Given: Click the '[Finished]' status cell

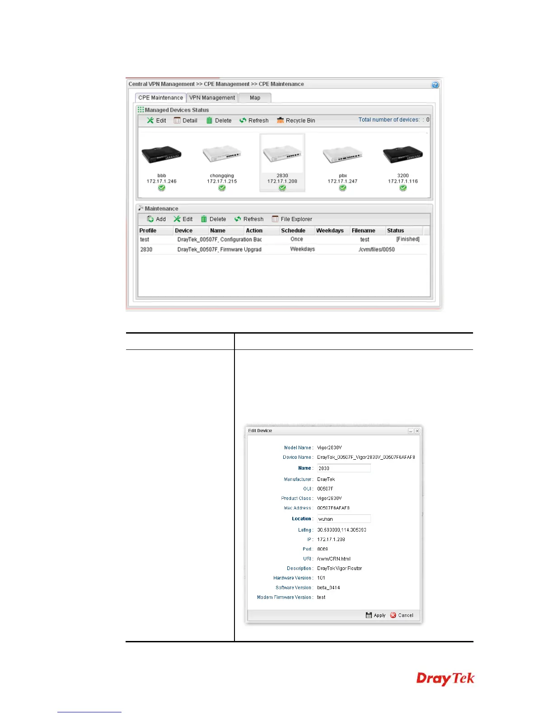Looking at the screenshot, I should pos(408,240).
